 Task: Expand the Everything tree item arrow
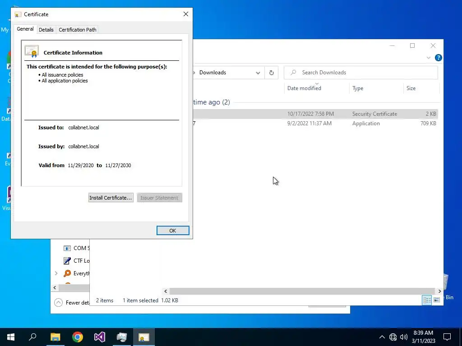pos(56,273)
